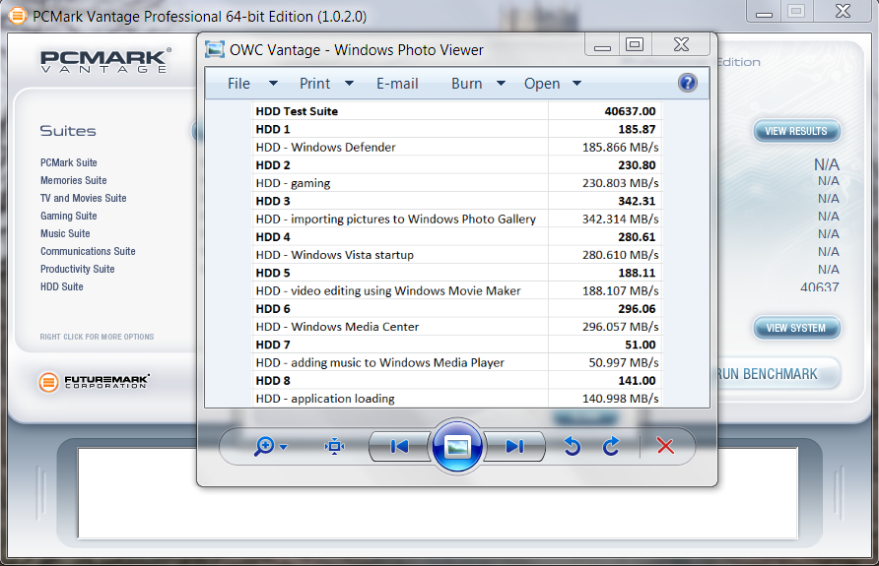Delete the photo with red X icon
The image size is (879, 566).
point(665,446)
